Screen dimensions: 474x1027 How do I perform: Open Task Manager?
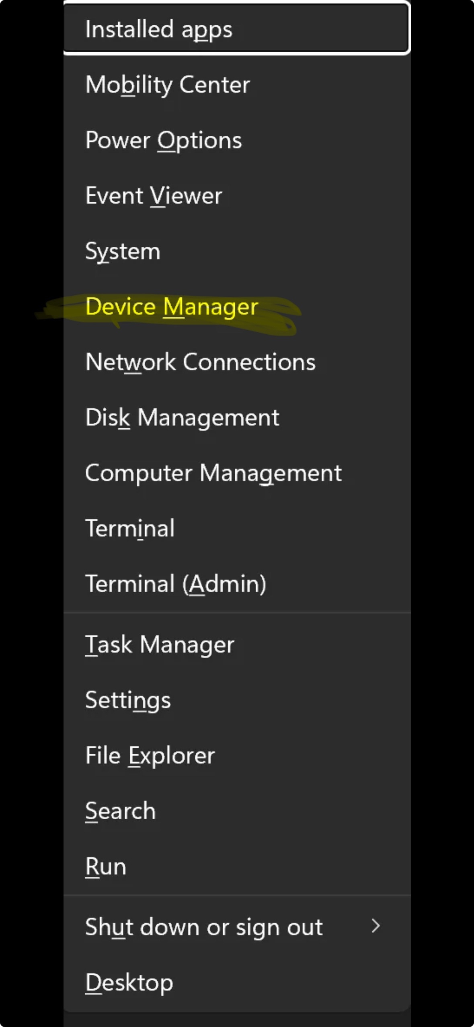click(160, 645)
